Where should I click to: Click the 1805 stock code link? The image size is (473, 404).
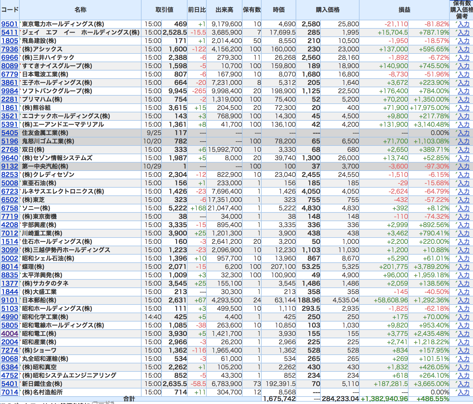point(10,41)
